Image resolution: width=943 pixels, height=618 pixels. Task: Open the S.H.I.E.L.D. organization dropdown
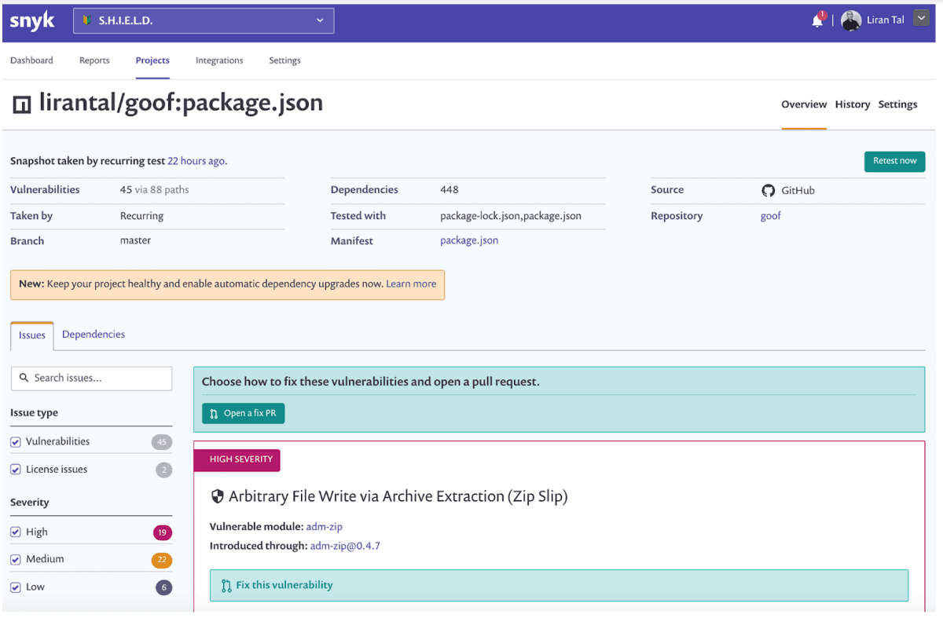click(x=204, y=20)
